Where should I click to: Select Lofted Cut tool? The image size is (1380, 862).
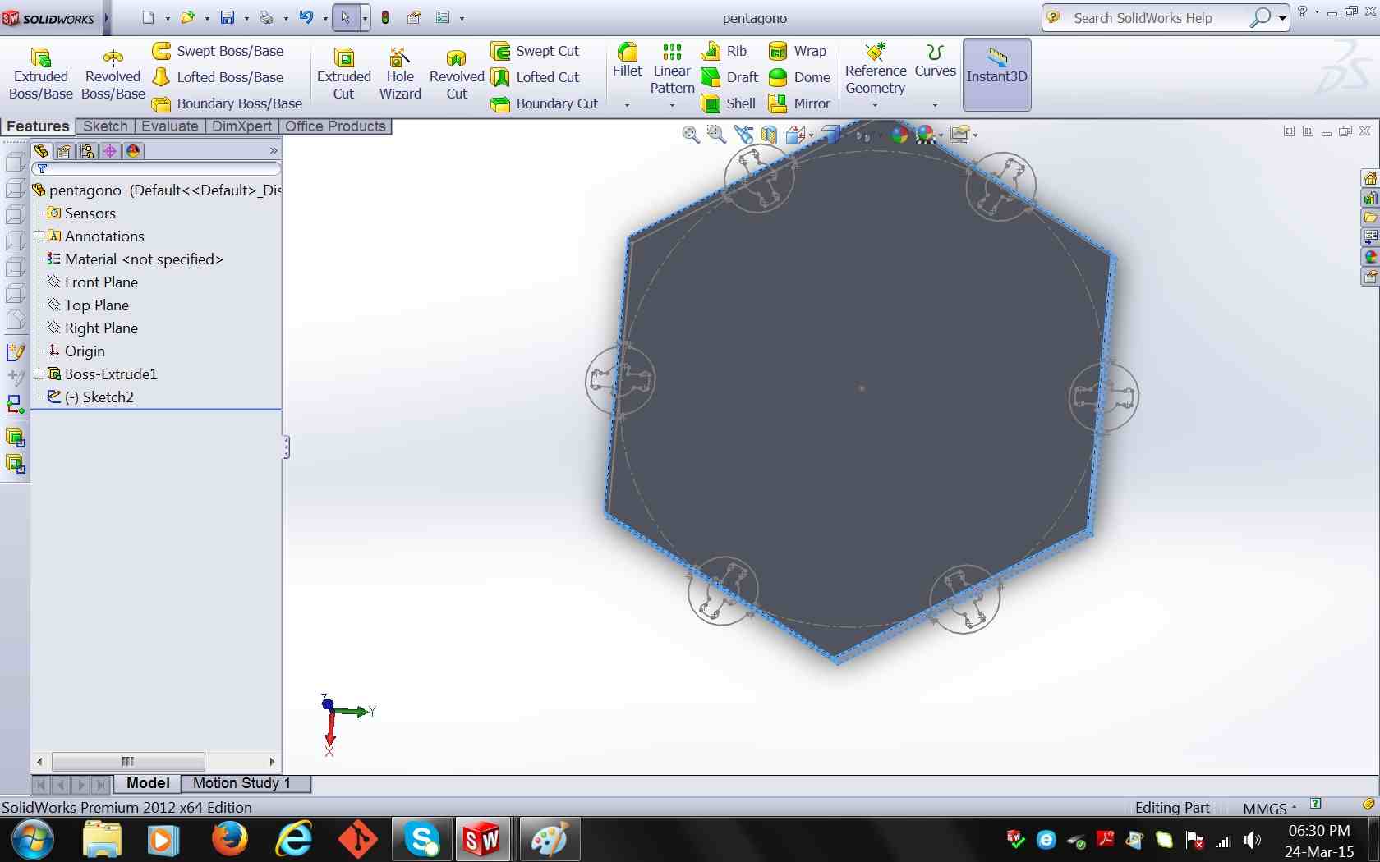coord(535,77)
